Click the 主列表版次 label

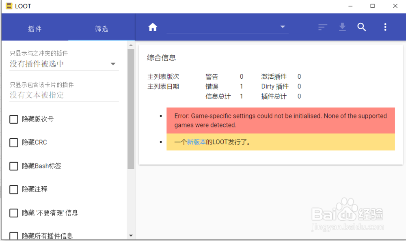point(163,77)
